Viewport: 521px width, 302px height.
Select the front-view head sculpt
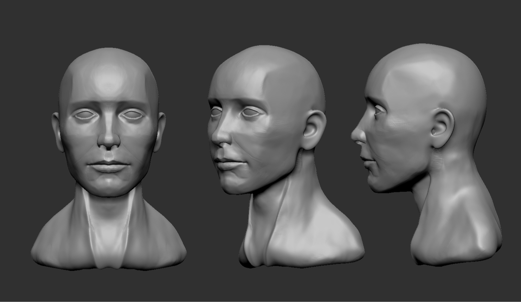(x=109, y=159)
